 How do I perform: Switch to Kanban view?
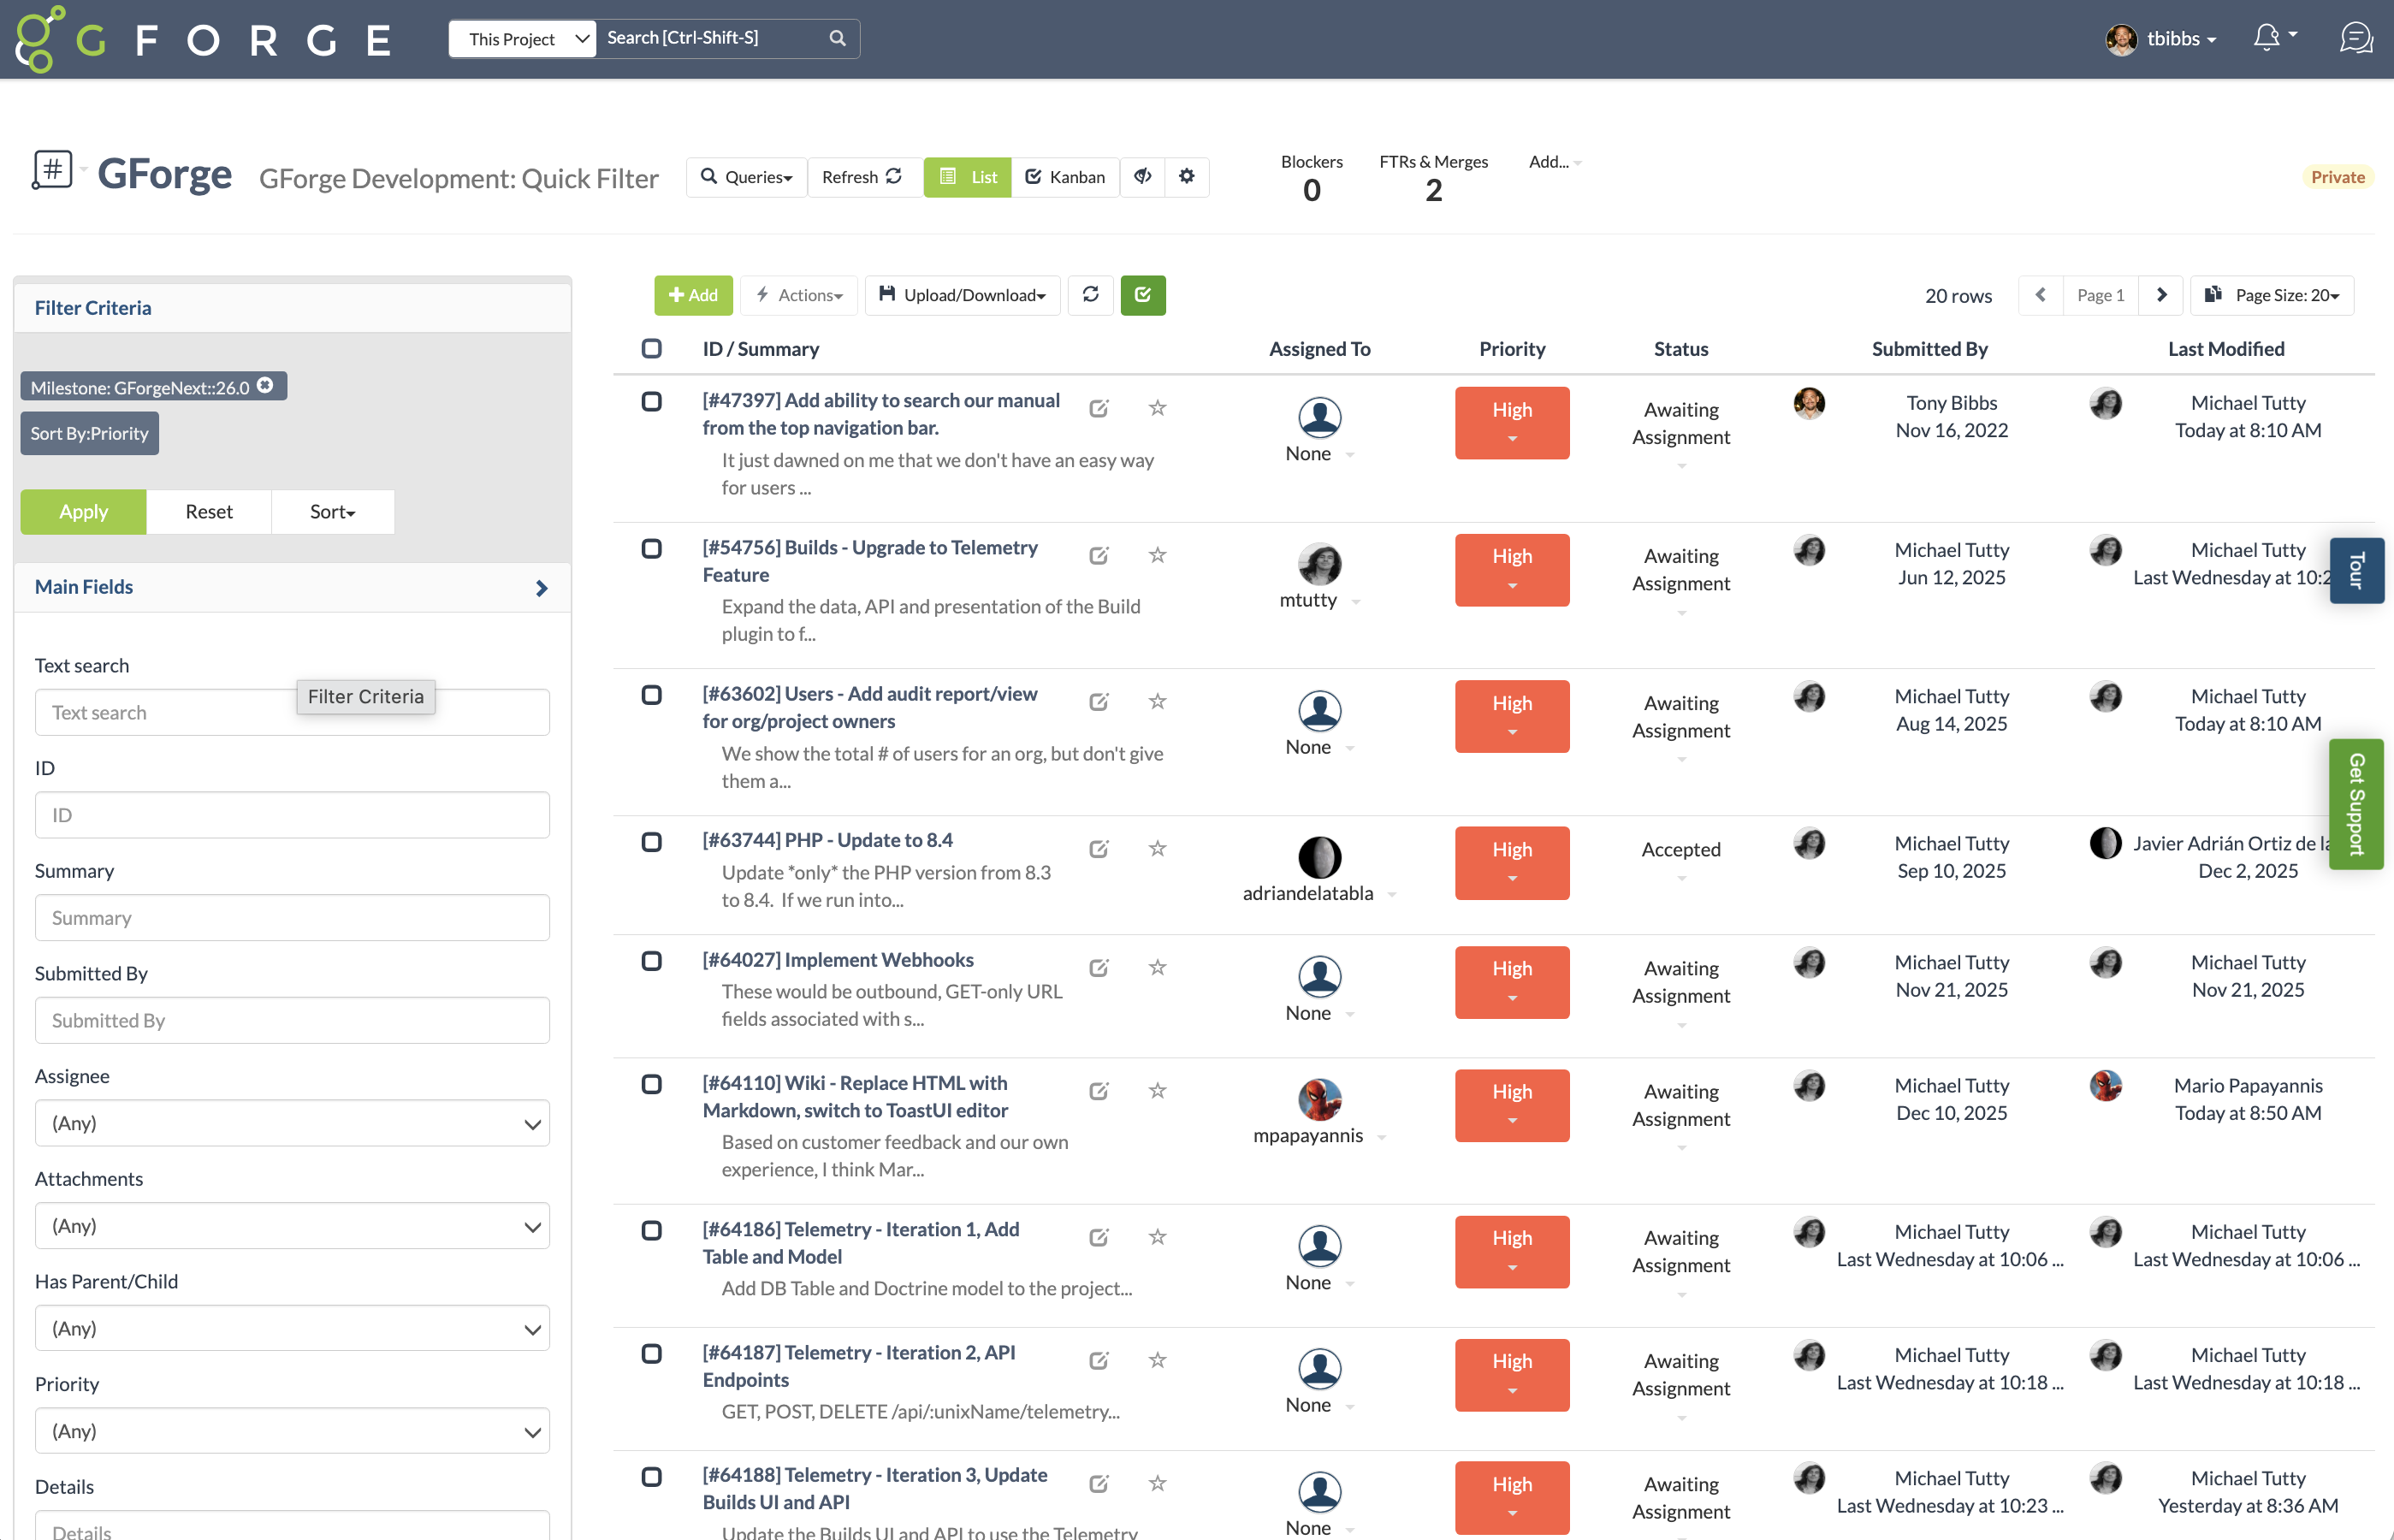pos(1065,177)
